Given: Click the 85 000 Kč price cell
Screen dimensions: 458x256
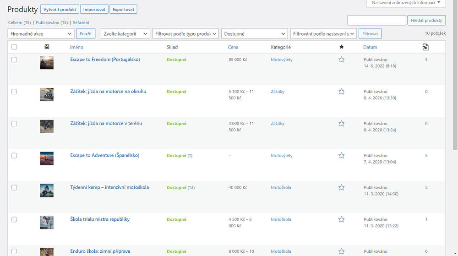Looking at the screenshot, I should pos(238,60).
